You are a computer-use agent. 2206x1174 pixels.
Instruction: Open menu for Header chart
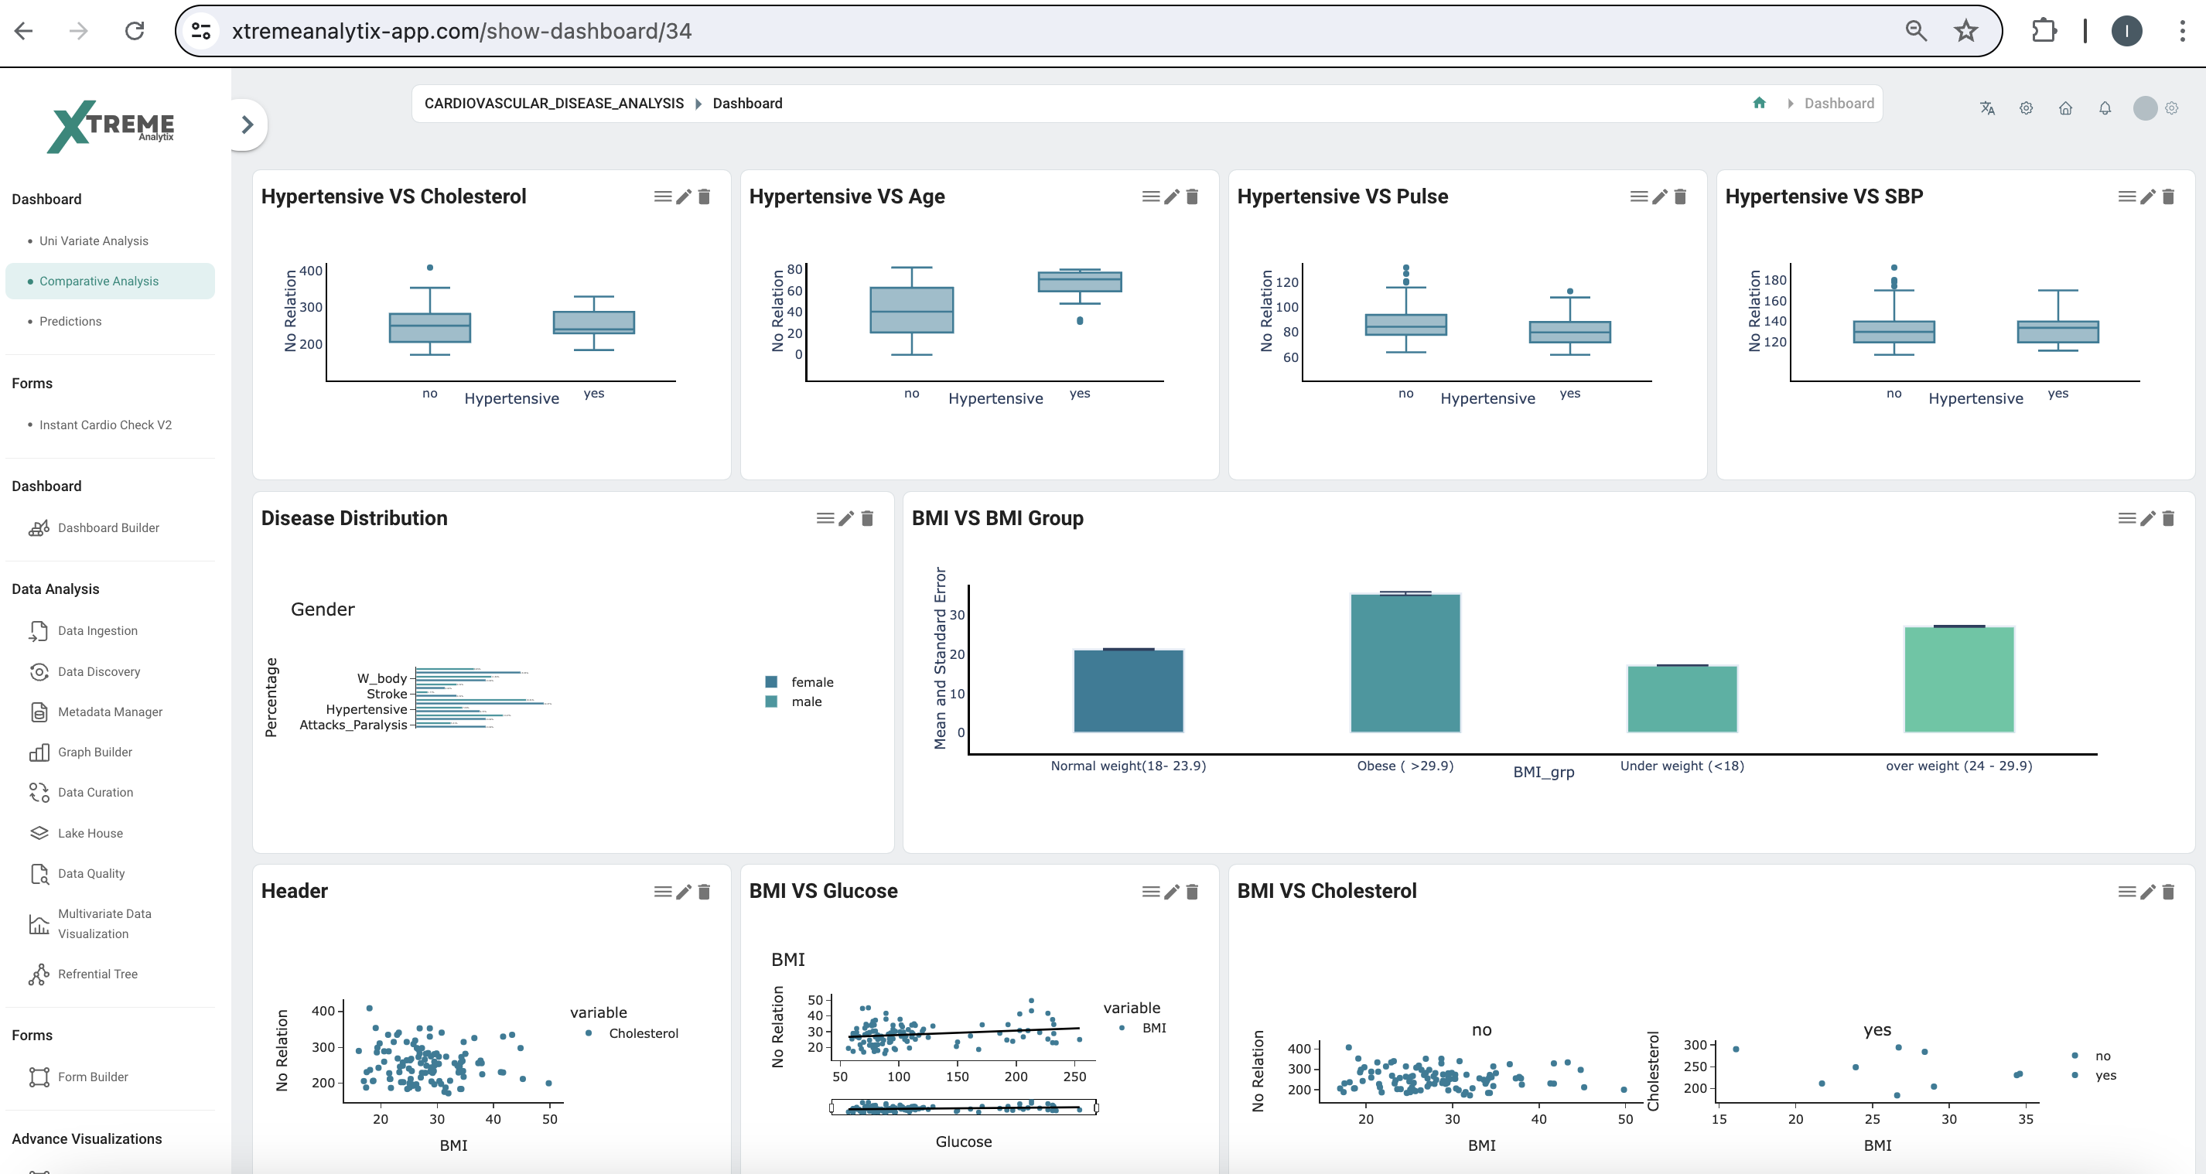coord(662,892)
